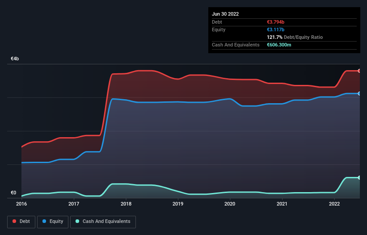
Task: Toggle the Equity legend button
Action: pos(53,222)
